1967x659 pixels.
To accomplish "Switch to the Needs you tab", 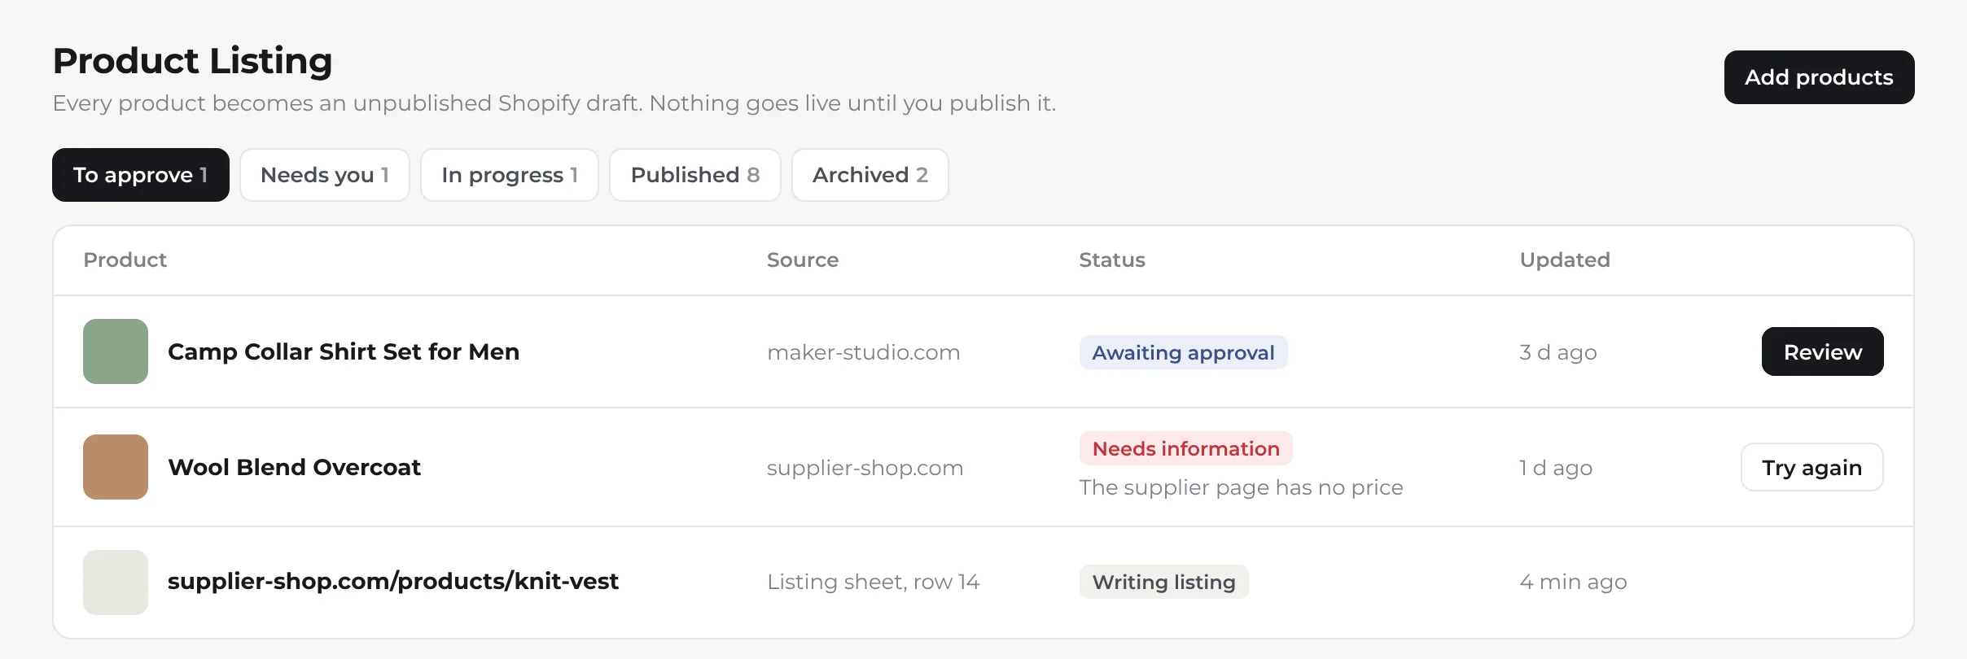I will pyautogui.click(x=325, y=175).
